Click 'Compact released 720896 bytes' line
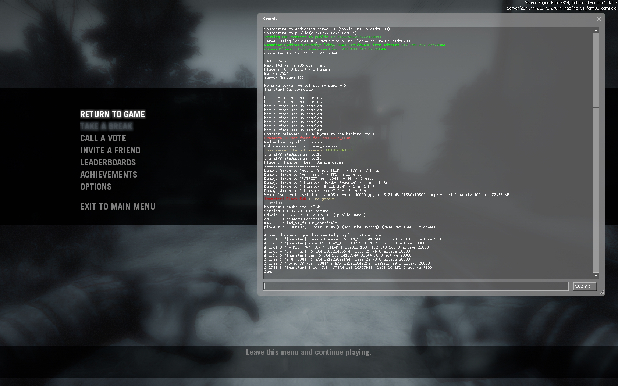 point(319,134)
